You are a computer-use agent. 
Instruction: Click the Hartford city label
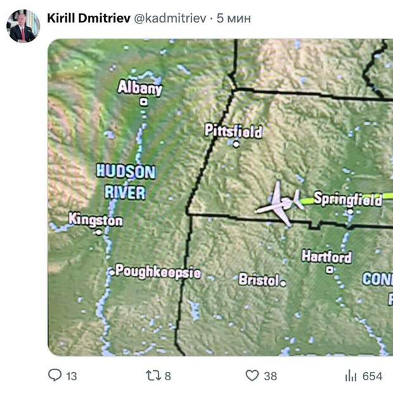[326, 257]
